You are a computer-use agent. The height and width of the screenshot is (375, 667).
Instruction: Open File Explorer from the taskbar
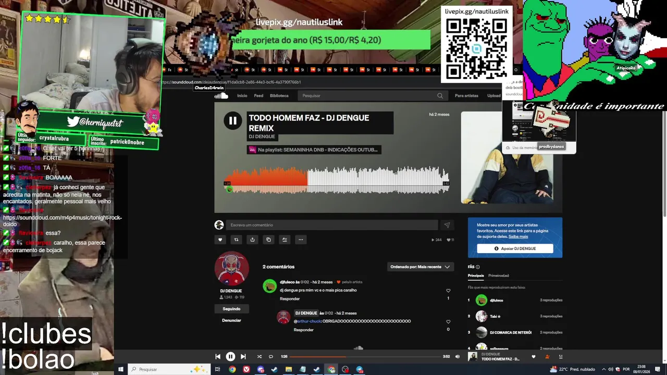pyautogui.click(x=289, y=369)
